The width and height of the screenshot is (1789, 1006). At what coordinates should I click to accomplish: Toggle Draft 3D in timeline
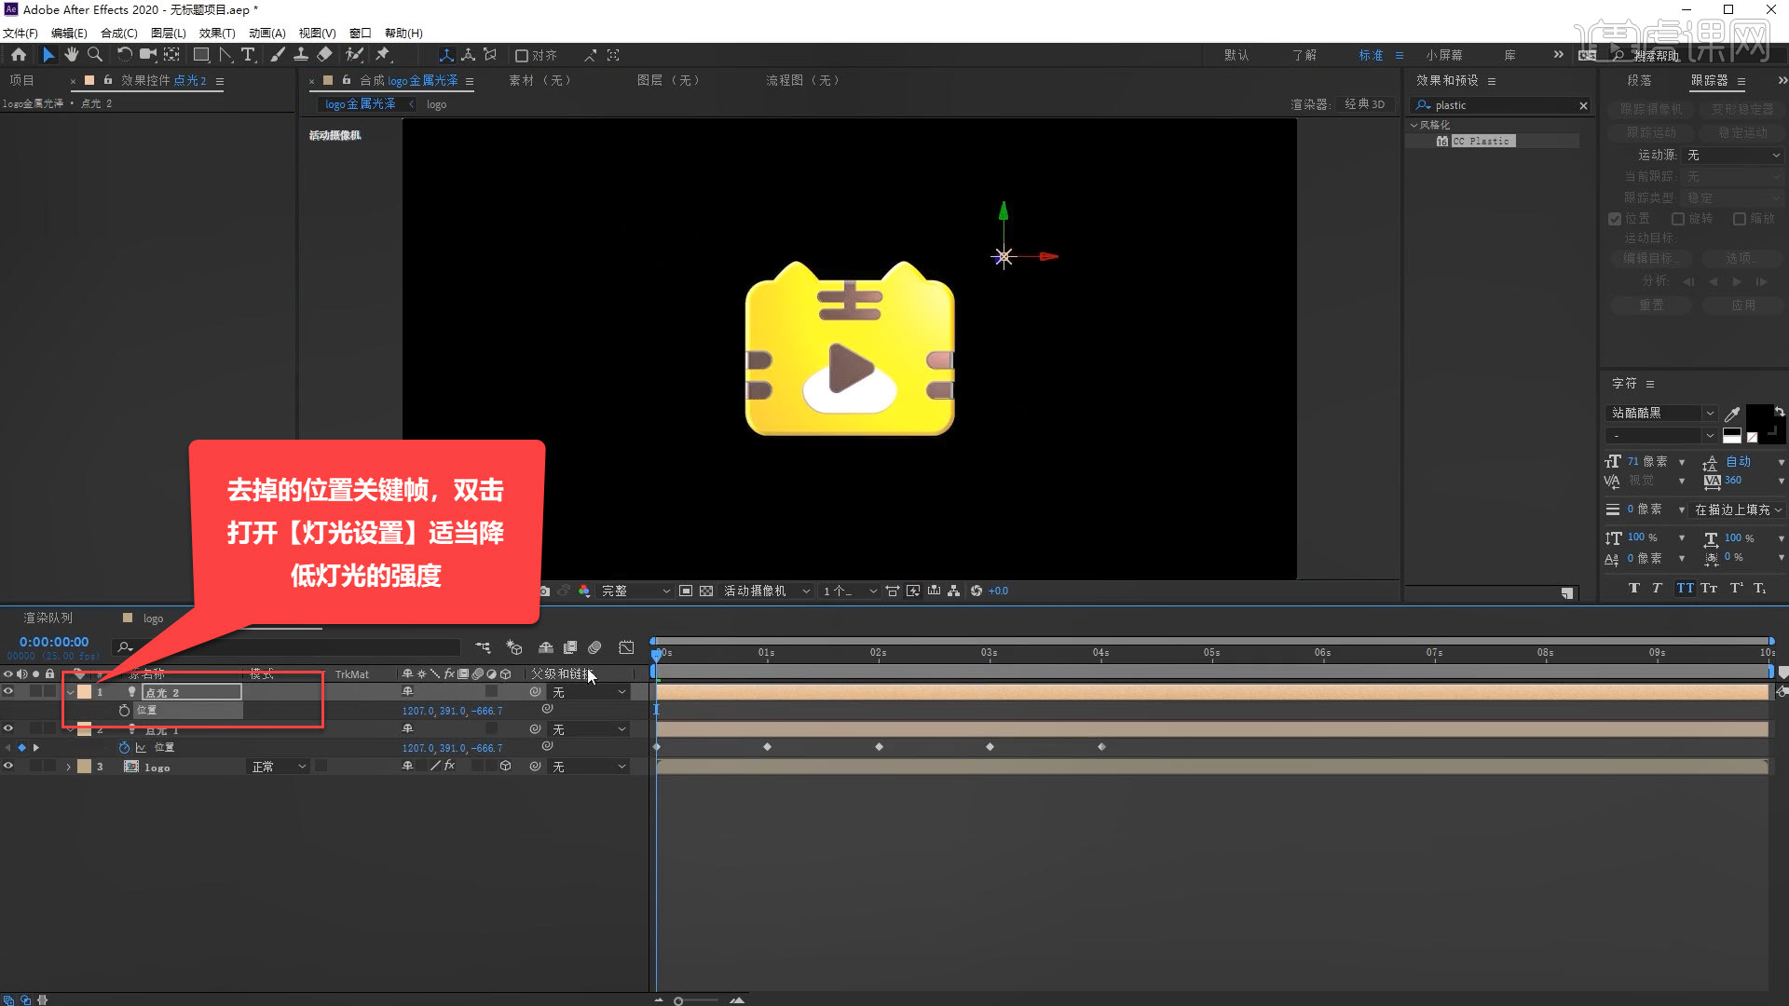[x=514, y=647]
